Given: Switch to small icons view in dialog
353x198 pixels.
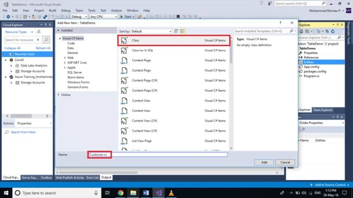Looking at the screenshot, I should click(177, 31).
